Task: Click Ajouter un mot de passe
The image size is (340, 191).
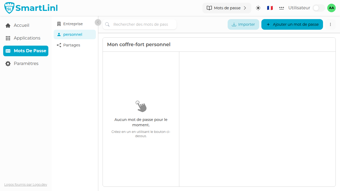Action: [x=292, y=24]
